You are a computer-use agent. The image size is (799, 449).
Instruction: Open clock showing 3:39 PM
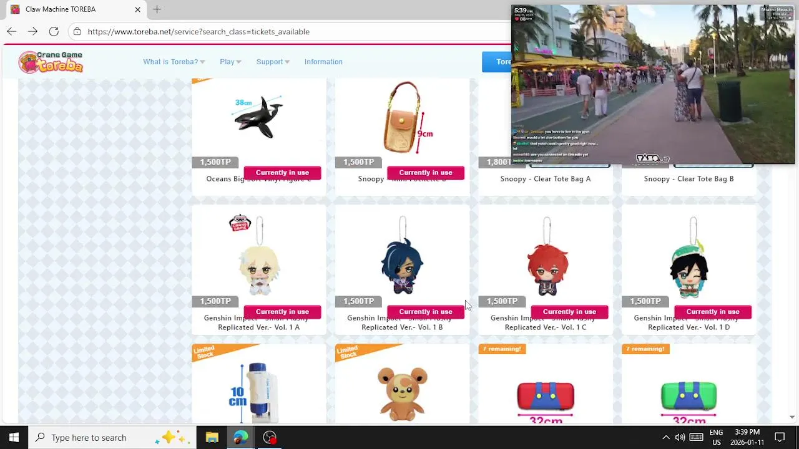[x=747, y=437]
